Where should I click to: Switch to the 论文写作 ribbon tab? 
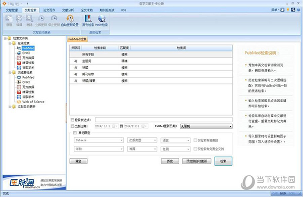pyautogui.click(x=49, y=10)
